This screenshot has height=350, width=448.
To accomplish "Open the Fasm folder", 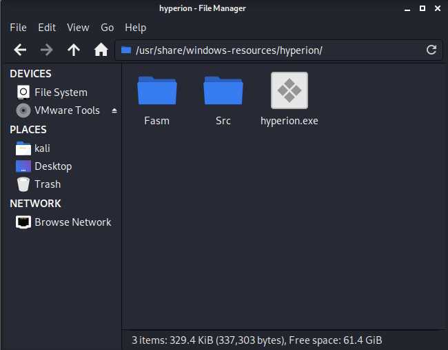I will 157,90.
